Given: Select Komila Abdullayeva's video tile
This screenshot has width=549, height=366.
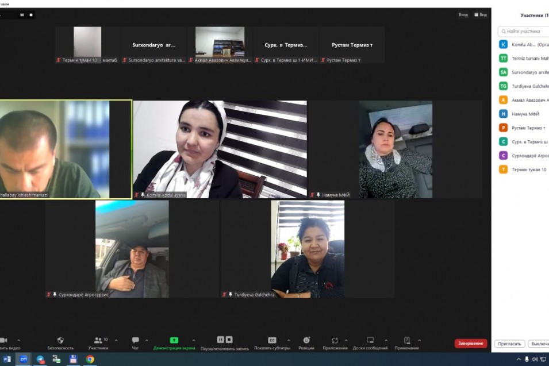Looking at the screenshot, I should (x=220, y=149).
